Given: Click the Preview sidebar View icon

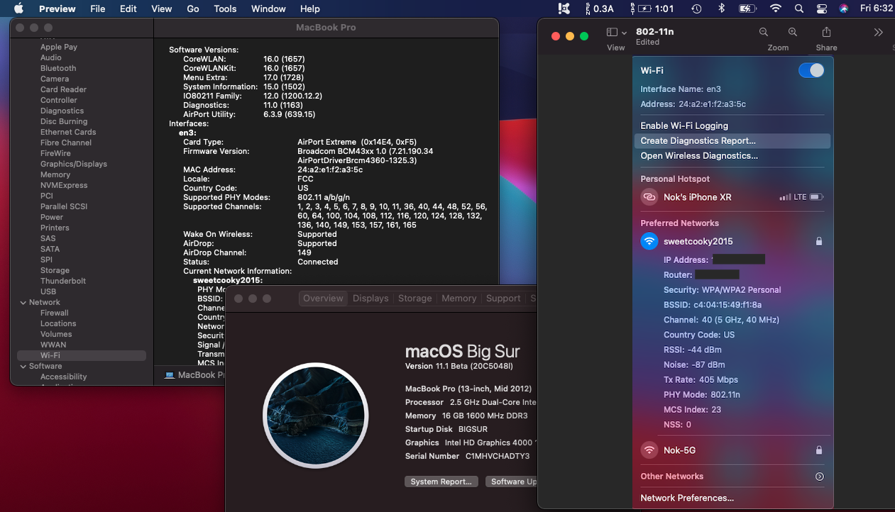Looking at the screenshot, I should click(x=612, y=33).
